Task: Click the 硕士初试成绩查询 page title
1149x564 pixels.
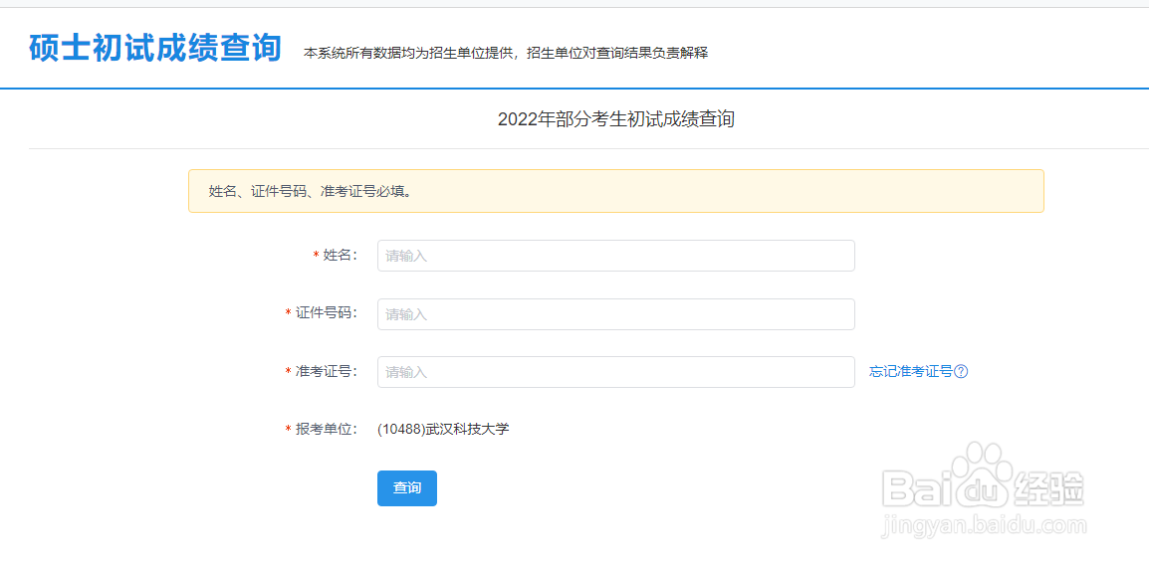Action: 155,48
